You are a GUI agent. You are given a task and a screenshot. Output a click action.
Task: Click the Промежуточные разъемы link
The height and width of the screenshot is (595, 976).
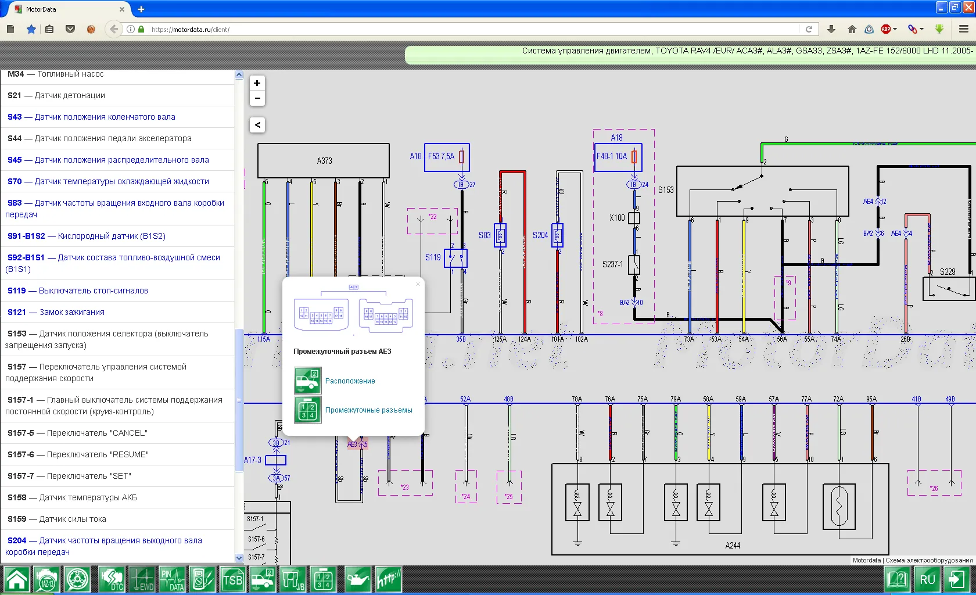click(x=368, y=410)
